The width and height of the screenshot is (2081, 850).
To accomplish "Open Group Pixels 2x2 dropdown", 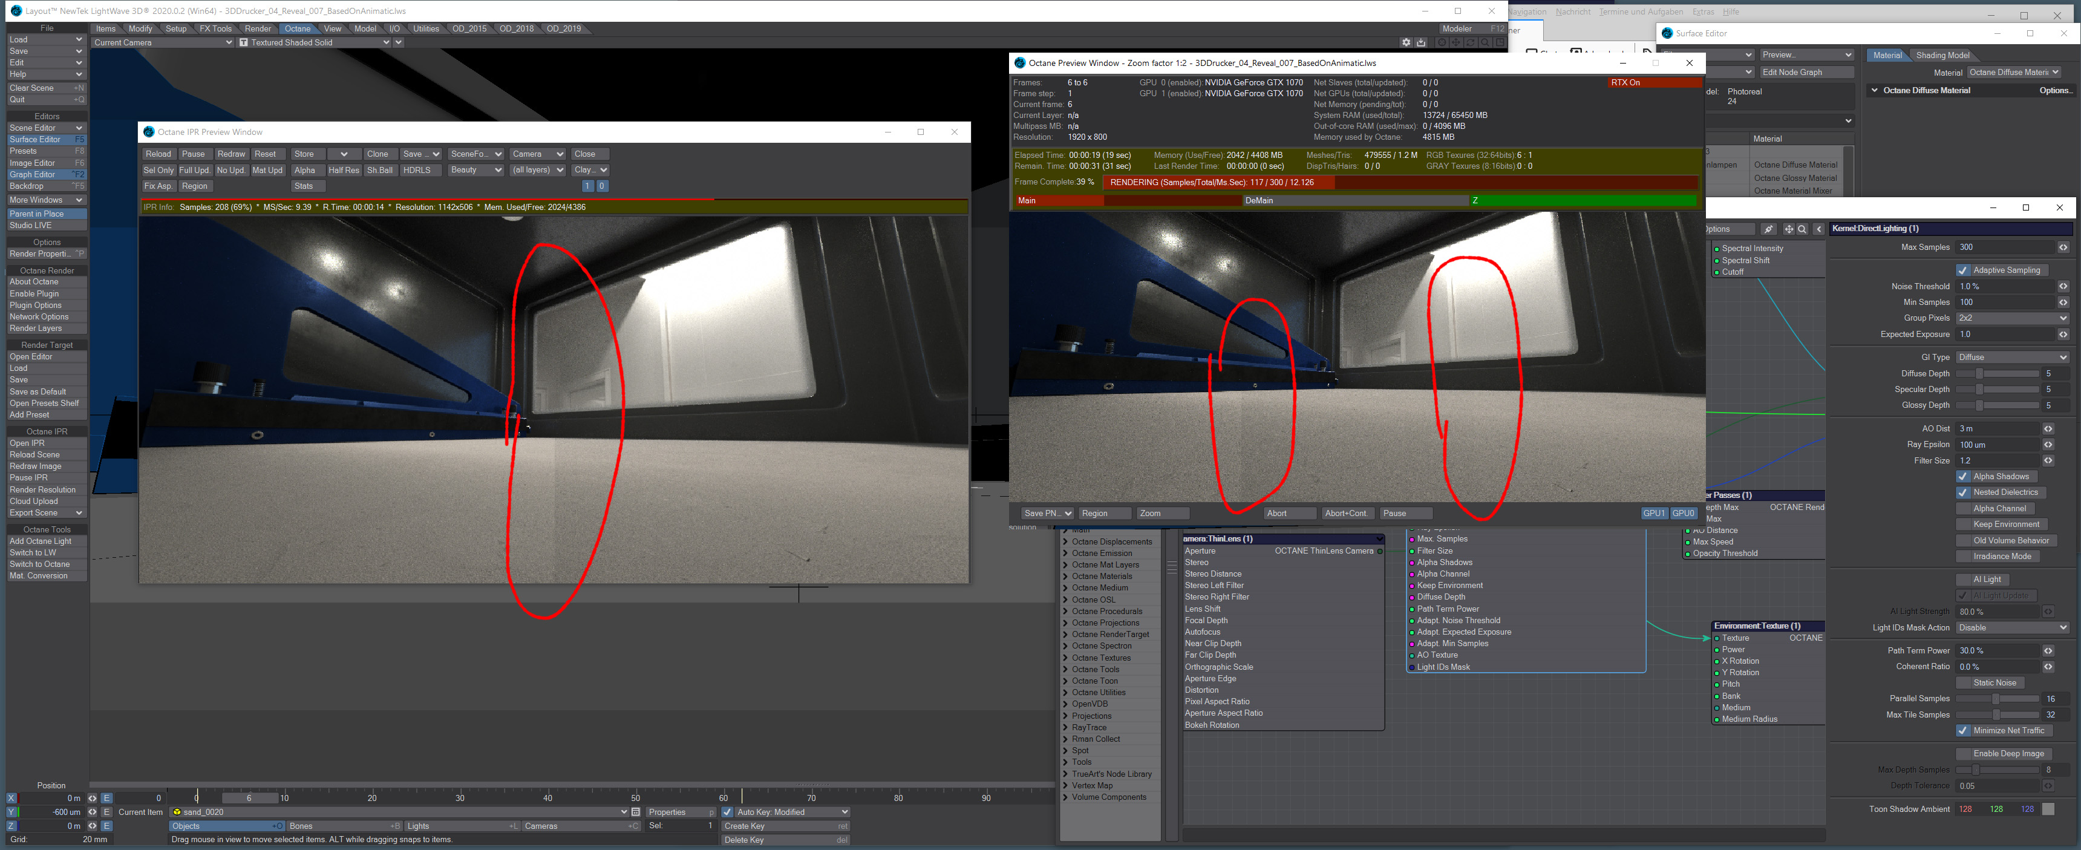I will pos(2011,318).
